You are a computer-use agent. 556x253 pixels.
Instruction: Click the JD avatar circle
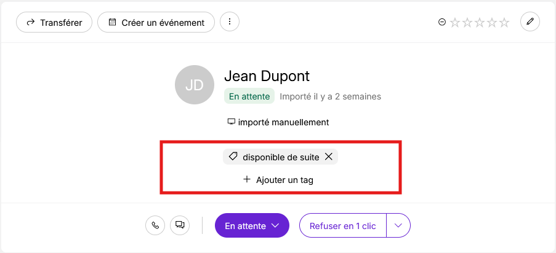click(195, 85)
